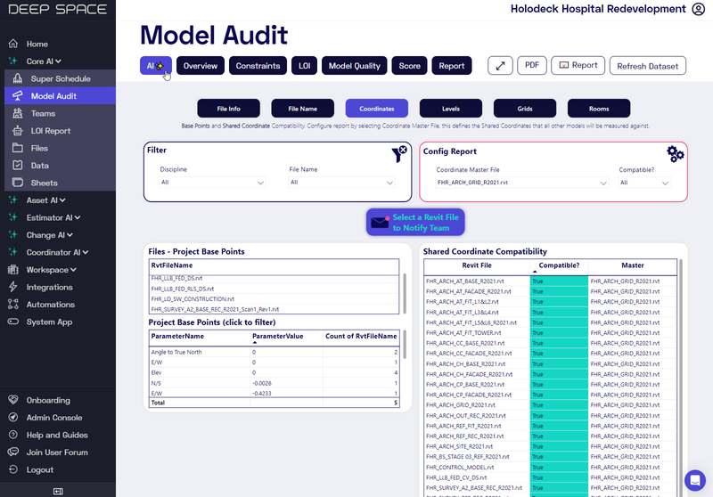Click the user profile icon
The height and width of the screenshot is (497, 713).
698,9
